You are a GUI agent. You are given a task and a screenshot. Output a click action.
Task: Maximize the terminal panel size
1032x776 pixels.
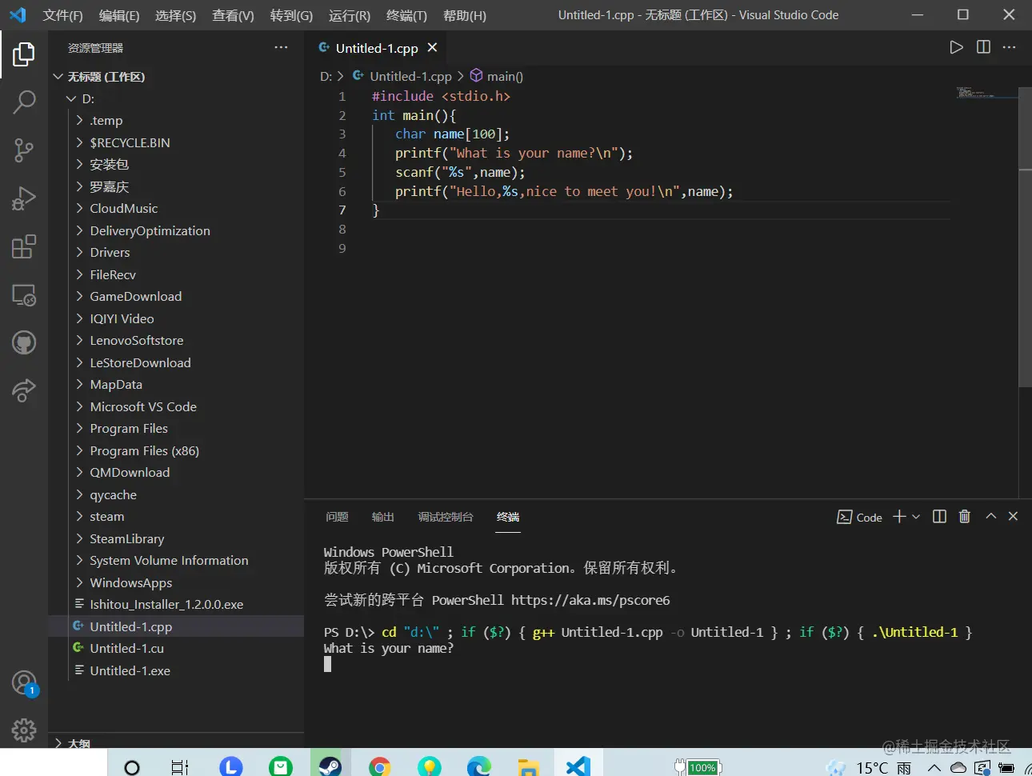coord(990,517)
